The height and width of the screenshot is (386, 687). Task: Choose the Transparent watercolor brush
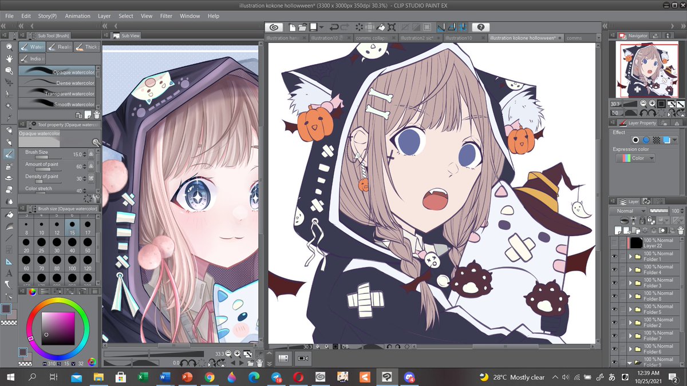tap(57, 93)
